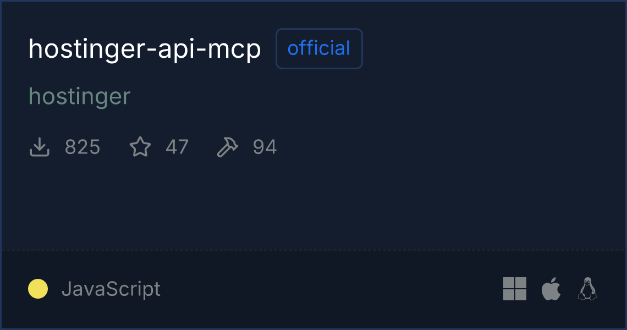Image resolution: width=627 pixels, height=330 pixels.
Task: Click the star outline icon
Action: pyautogui.click(x=140, y=147)
